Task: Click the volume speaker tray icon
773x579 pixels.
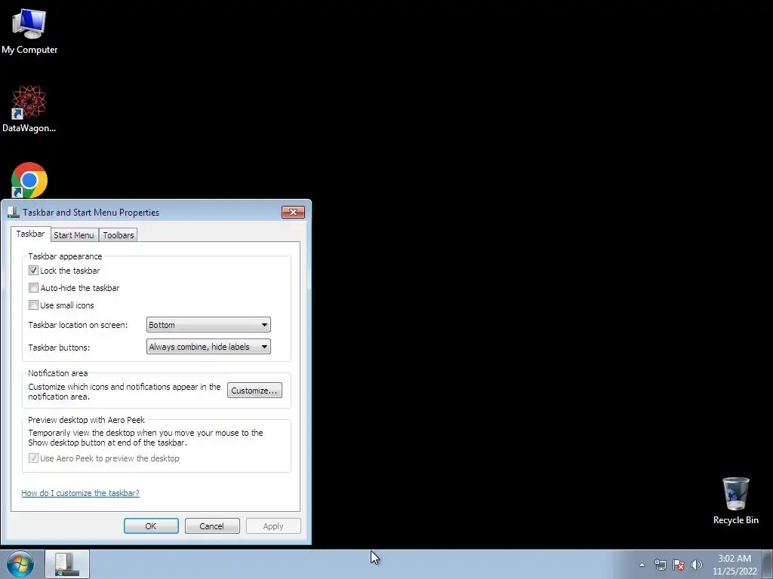Action: (x=697, y=565)
